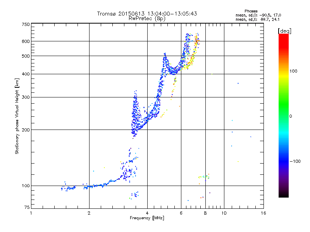Click the '400' height axis tick label
Screen dimensions: 310x232
coord(26,74)
